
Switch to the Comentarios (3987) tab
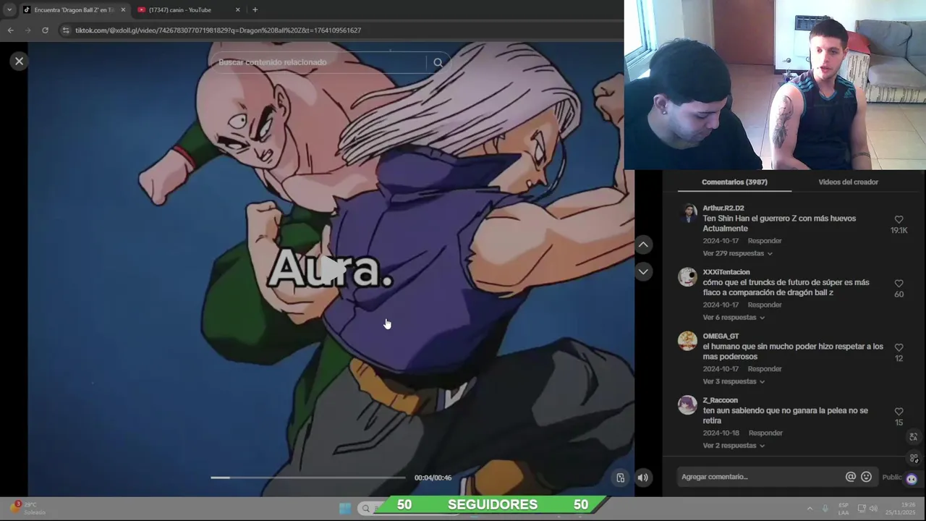pos(734,182)
